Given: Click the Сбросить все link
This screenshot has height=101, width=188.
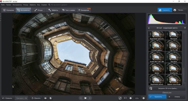Looking at the screenshot, I should click(x=166, y=92).
